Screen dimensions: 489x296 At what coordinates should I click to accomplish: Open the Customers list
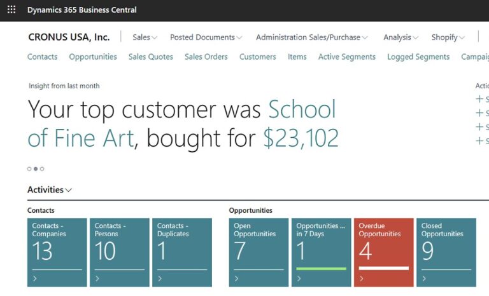tap(258, 57)
